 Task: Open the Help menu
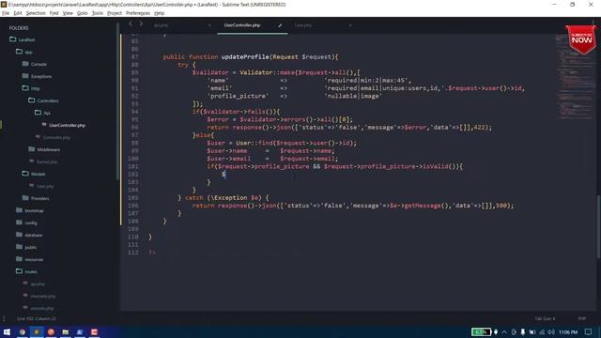(159, 13)
